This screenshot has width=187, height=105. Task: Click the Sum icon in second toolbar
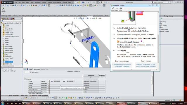point(40,5)
